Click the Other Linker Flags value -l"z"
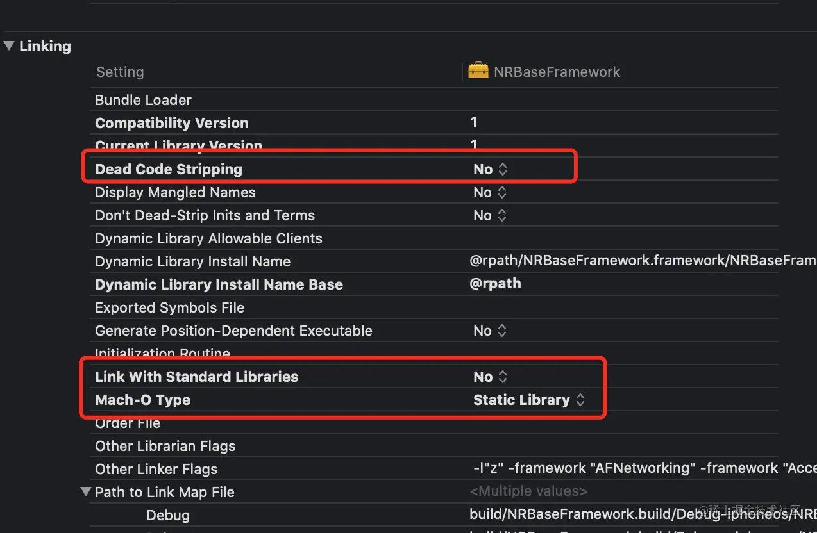817x533 pixels. (644, 468)
